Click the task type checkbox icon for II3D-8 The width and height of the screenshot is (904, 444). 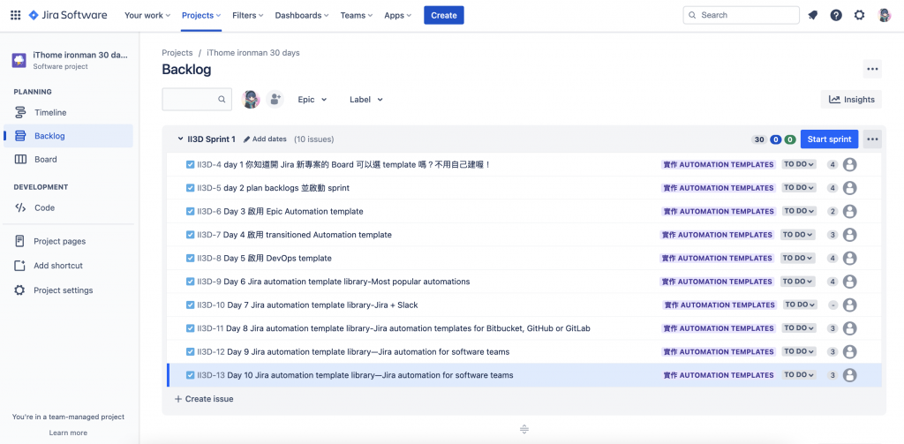click(191, 258)
